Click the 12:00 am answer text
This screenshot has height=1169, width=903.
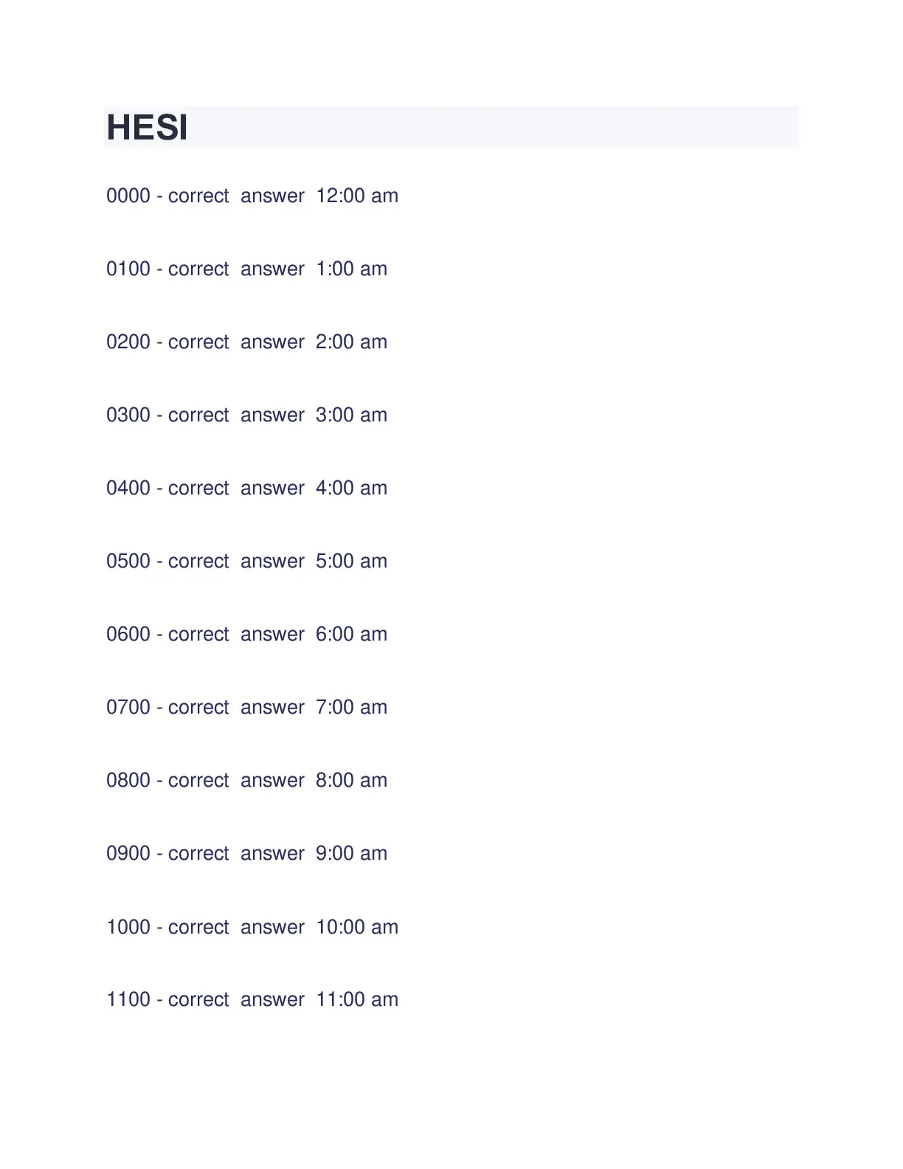pyautogui.click(x=357, y=196)
